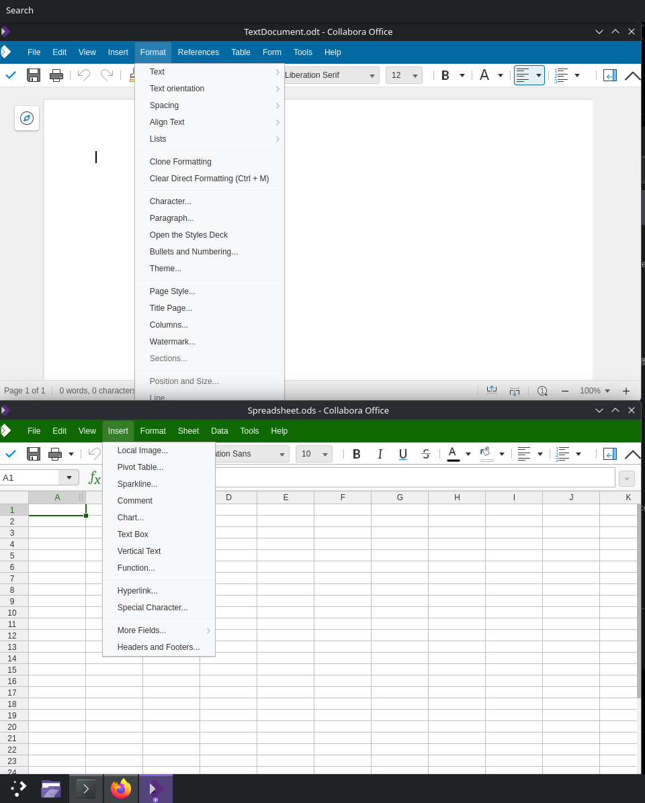The width and height of the screenshot is (645, 803).
Task: Toggle Italic in the spreadsheet toolbar
Action: coord(380,454)
